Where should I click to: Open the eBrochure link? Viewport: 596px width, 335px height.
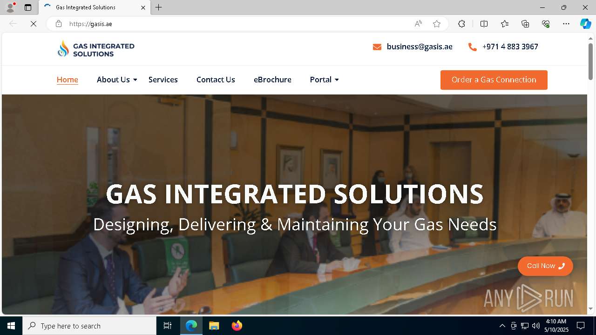coord(272,80)
